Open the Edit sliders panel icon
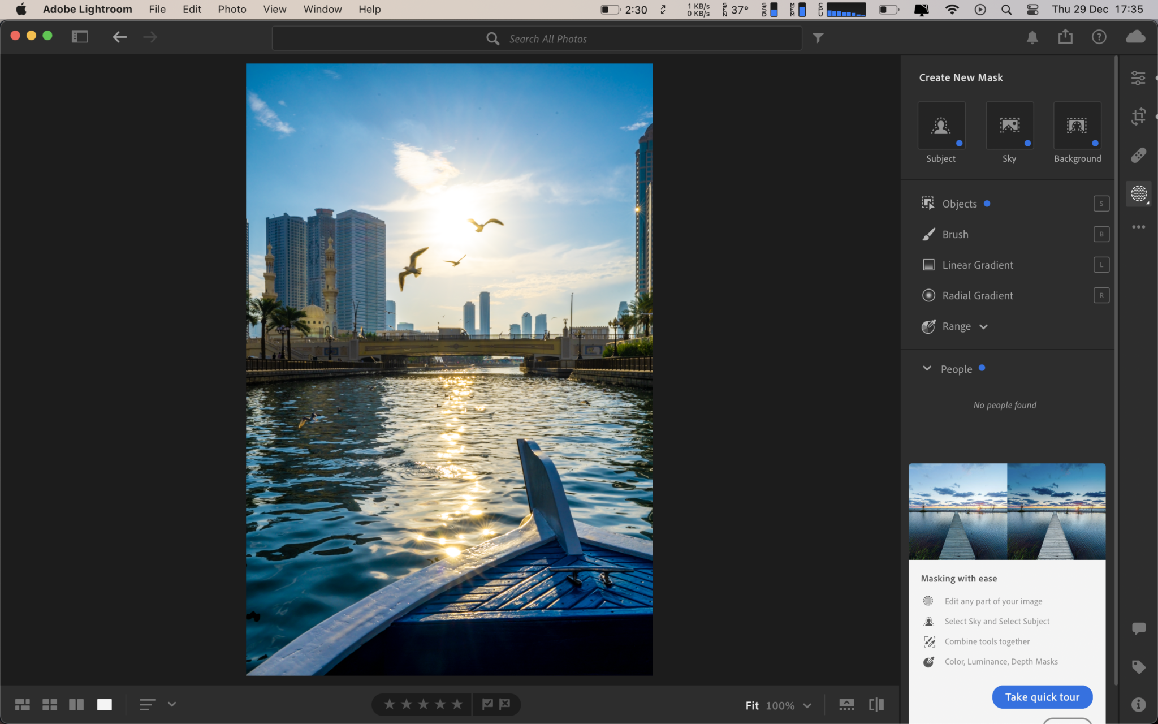Screen dimensions: 1158x724 pos(1138,78)
